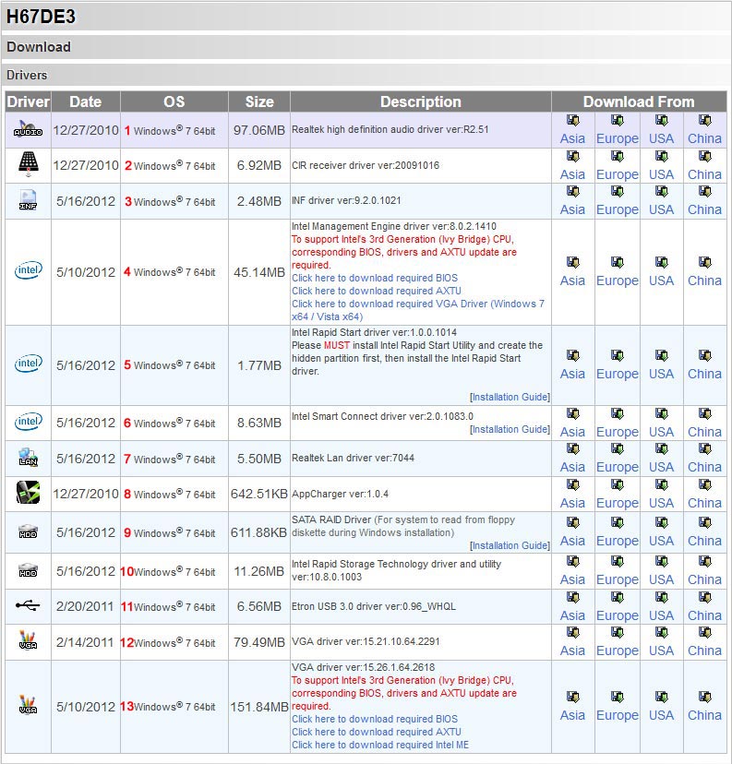Click the USA download icon in the INF driver row

[x=661, y=192]
